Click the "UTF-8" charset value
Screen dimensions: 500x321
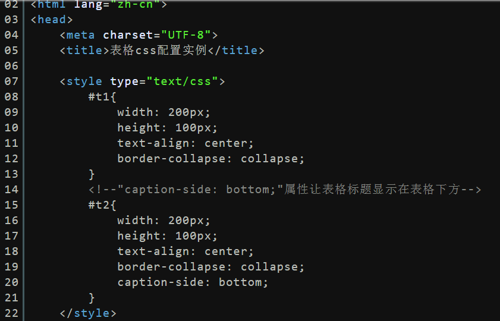(186, 34)
